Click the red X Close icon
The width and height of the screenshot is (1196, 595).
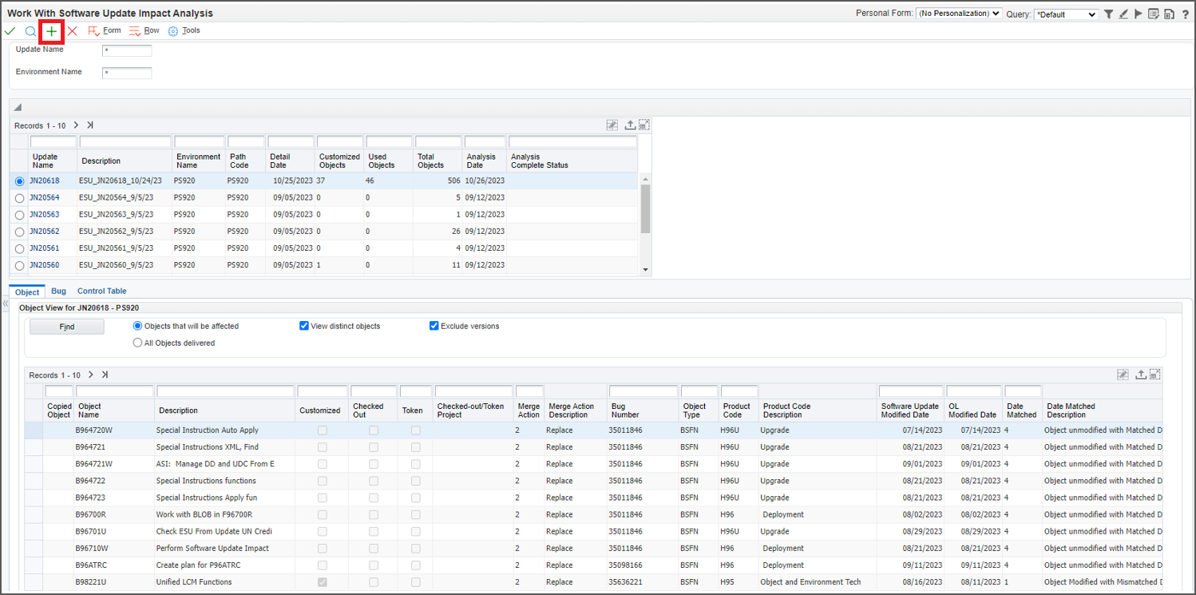[73, 31]
